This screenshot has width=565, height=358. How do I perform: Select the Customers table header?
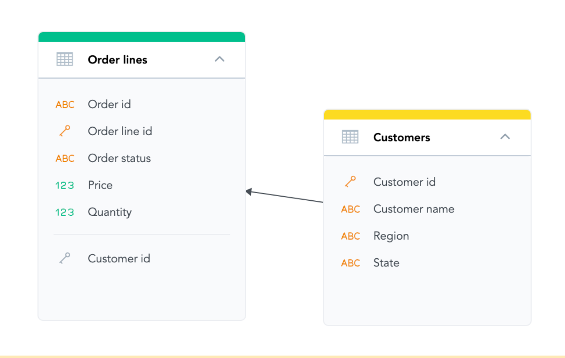point(401,137)
